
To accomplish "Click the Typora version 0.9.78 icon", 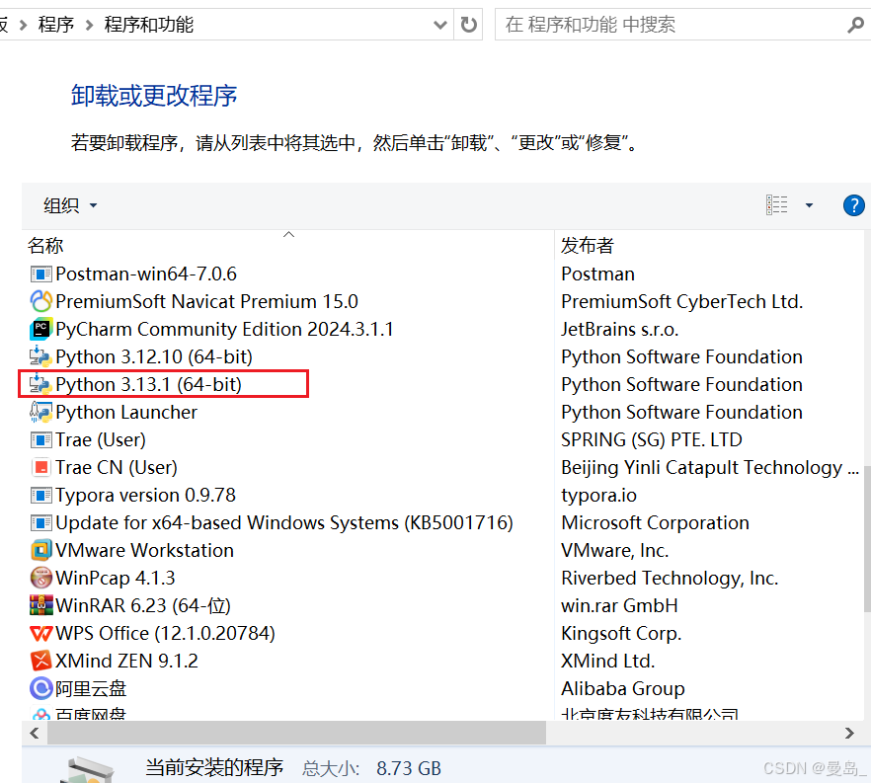I will pyautogui.click(x=40, y=496).
